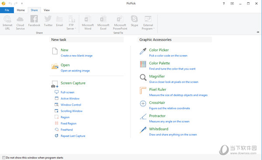Click the Magnifier glass icon
262x160 pixels.
click(x=143, y=77)
